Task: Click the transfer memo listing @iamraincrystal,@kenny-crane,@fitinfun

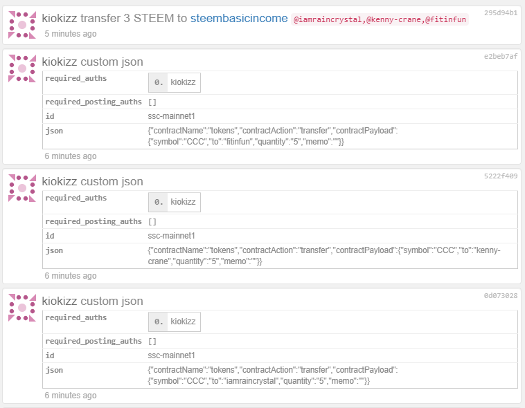Action: (380, 19)
